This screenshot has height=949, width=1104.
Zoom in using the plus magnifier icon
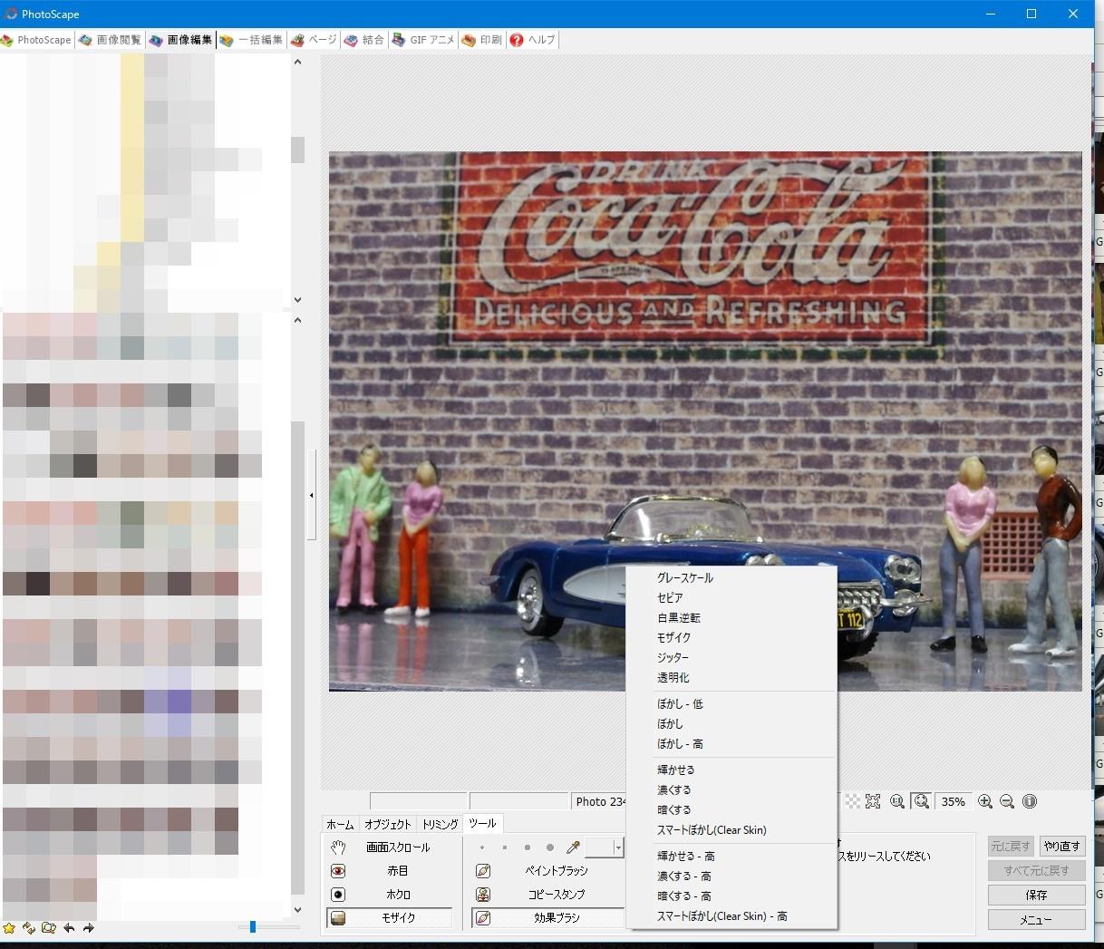985,802
